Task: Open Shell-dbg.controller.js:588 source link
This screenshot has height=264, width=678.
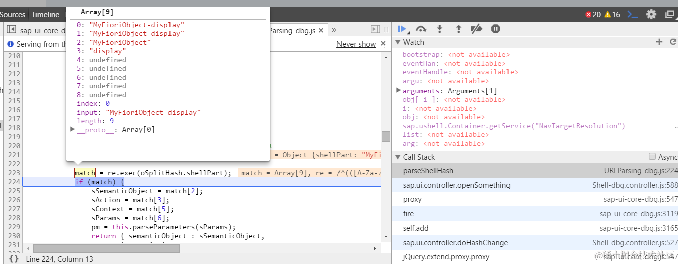Action: point(635,185)
